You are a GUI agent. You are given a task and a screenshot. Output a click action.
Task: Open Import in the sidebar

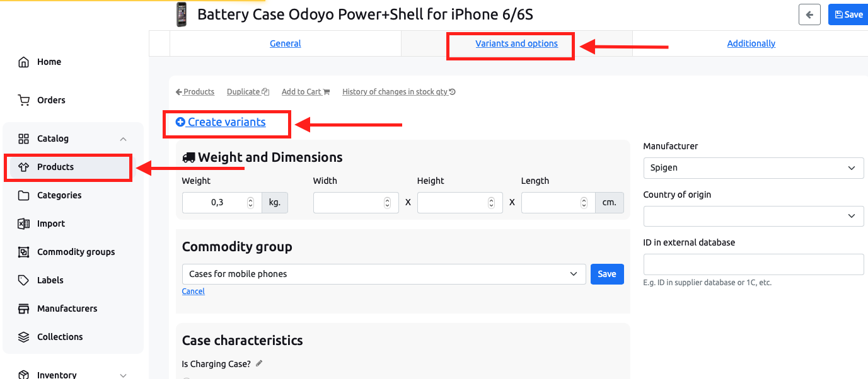click(x=51, y=223)
